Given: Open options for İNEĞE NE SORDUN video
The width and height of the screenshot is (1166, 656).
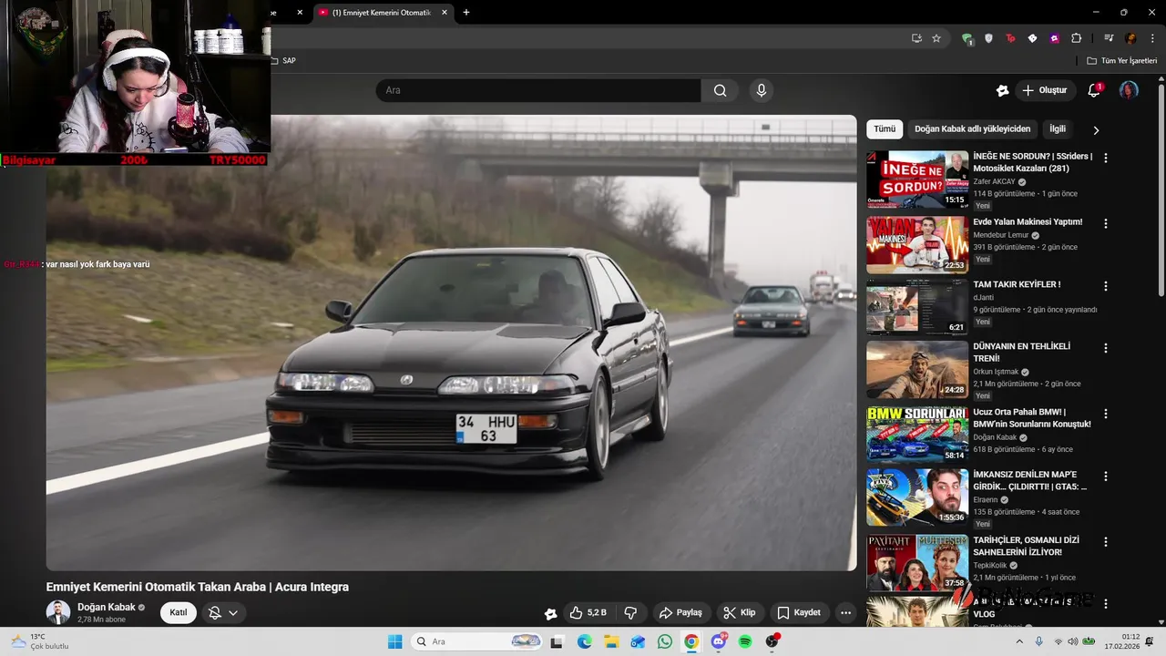Looking at the screenshot, I should (x=1106, y=158).
